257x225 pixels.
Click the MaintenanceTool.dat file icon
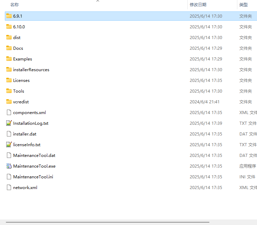click(9, 156)
